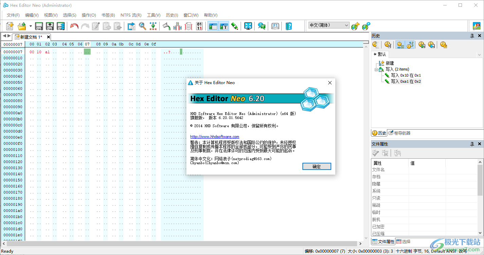The image size is (484, 255).
Task: Open the 工具(V) menu
Action: tap(154, 15)
